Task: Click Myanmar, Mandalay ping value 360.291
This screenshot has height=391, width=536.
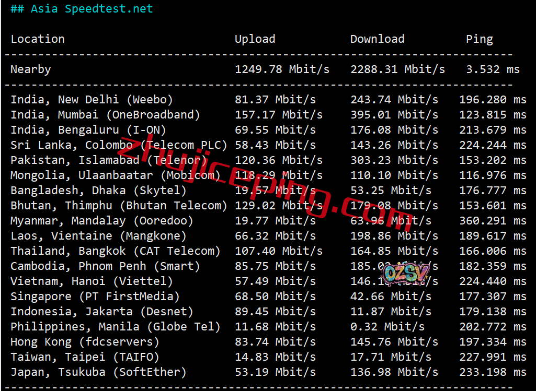Action: pos(492,221)
